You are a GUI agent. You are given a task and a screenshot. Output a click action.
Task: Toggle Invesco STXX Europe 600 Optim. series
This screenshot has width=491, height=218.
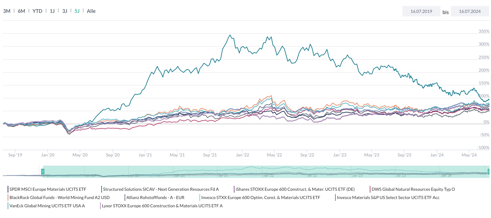261,197
